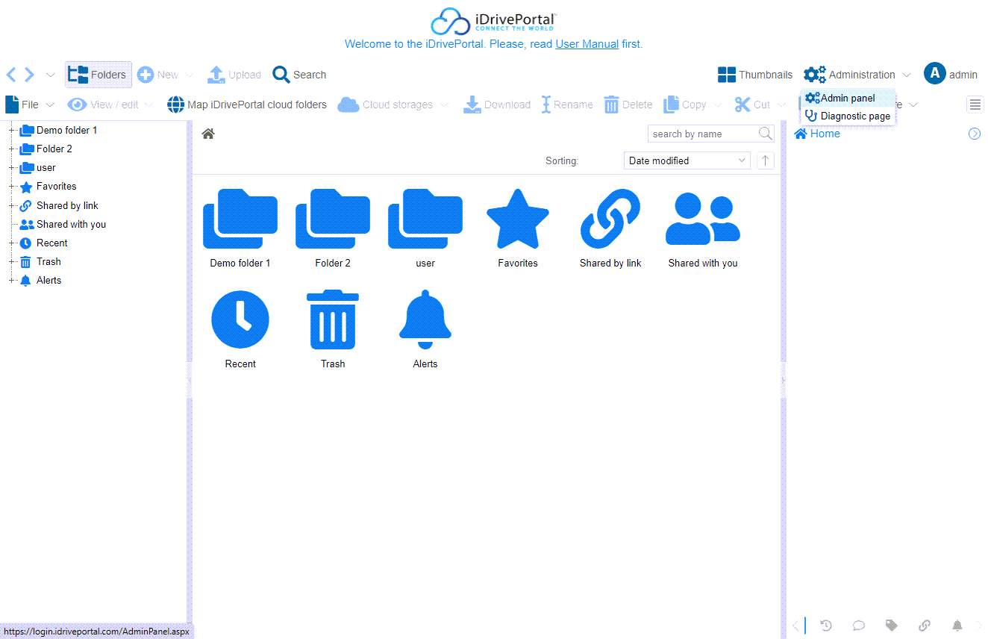The width and height of the screenshot is (988, 639).
Task: Open the Sorting Date modified dropdown
Action: [x=687, y=160]
